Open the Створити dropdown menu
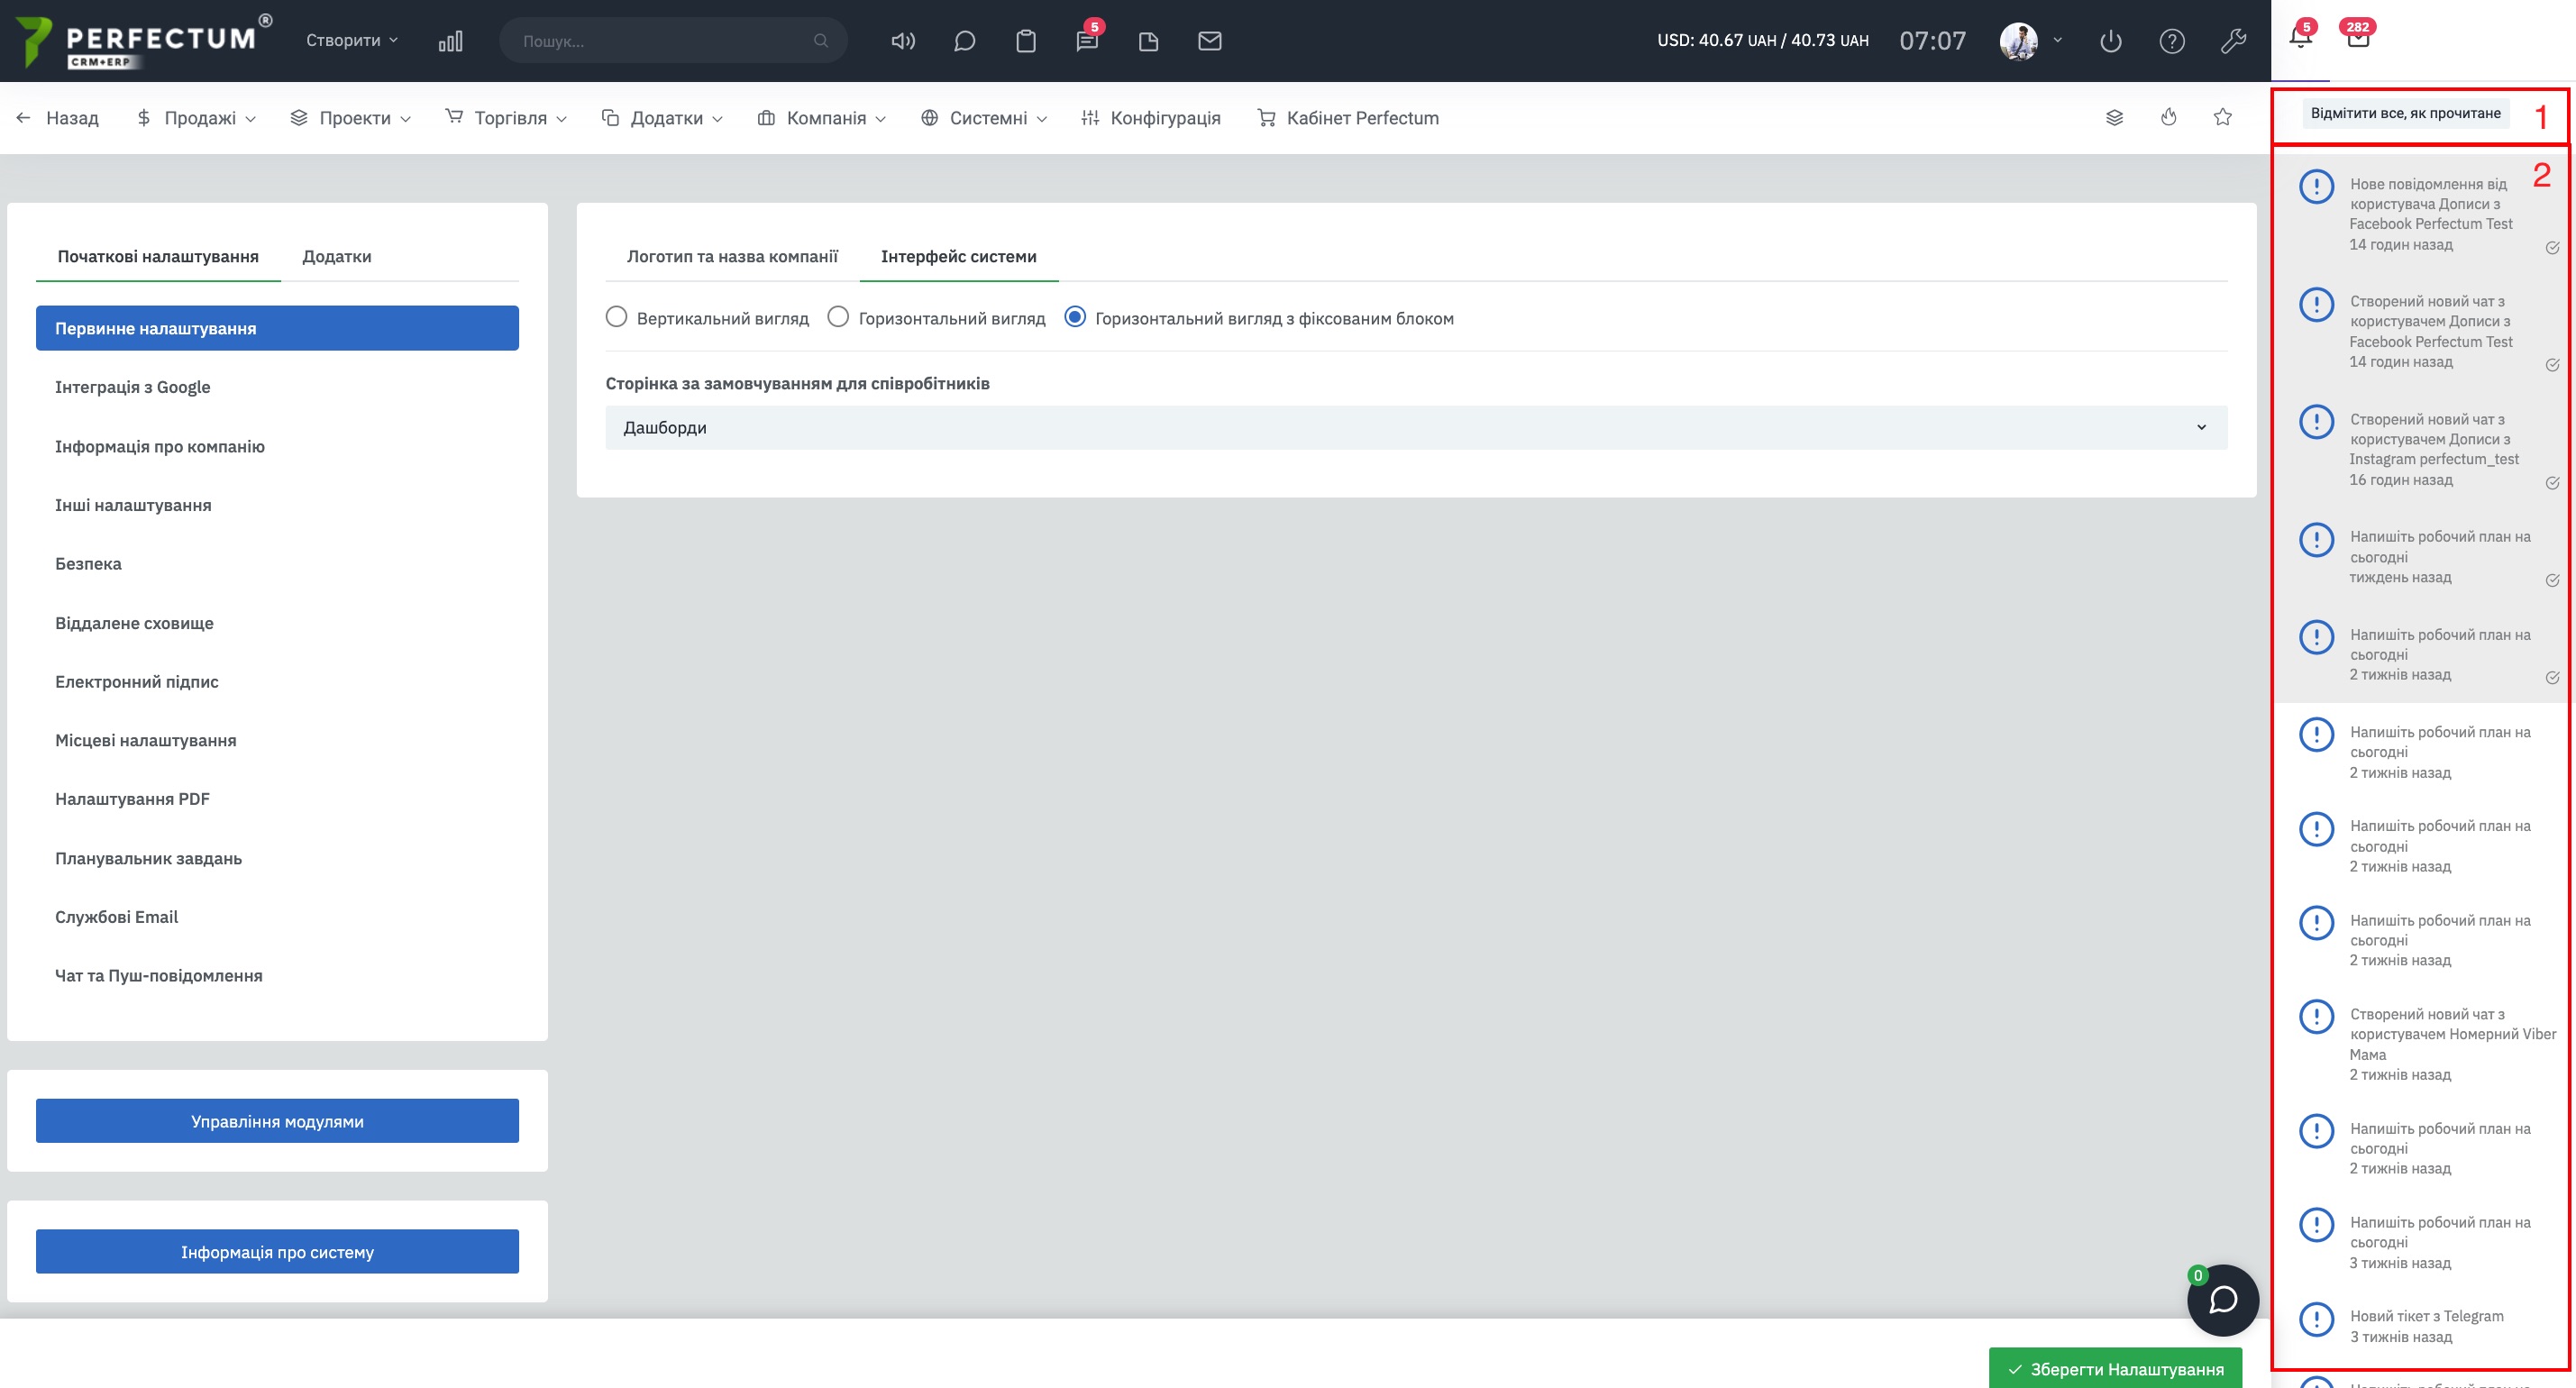The image size is (2576, 1388). point(352,41)
